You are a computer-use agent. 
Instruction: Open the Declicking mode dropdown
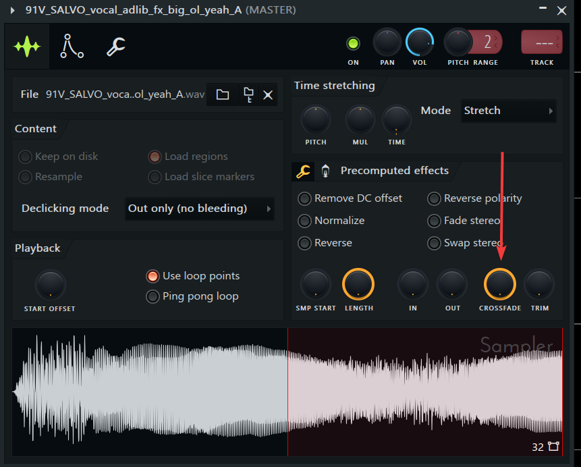click(199, 209)
